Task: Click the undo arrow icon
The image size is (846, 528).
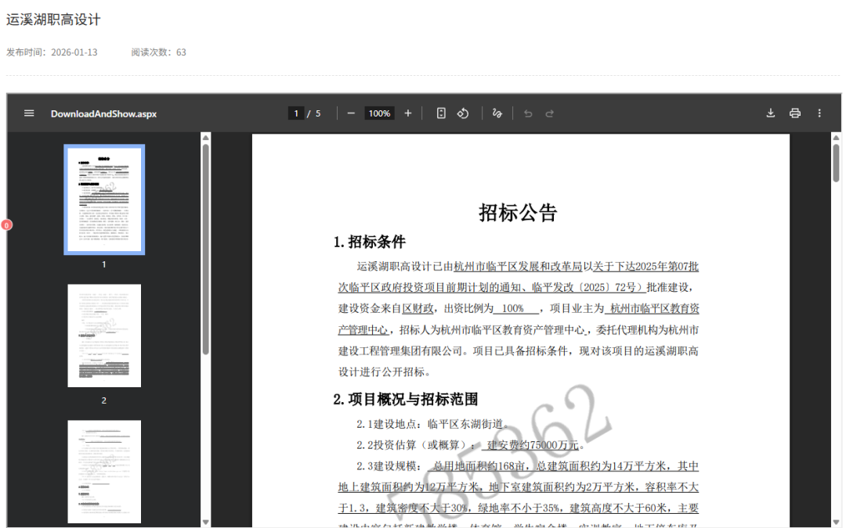Action: 528,113
